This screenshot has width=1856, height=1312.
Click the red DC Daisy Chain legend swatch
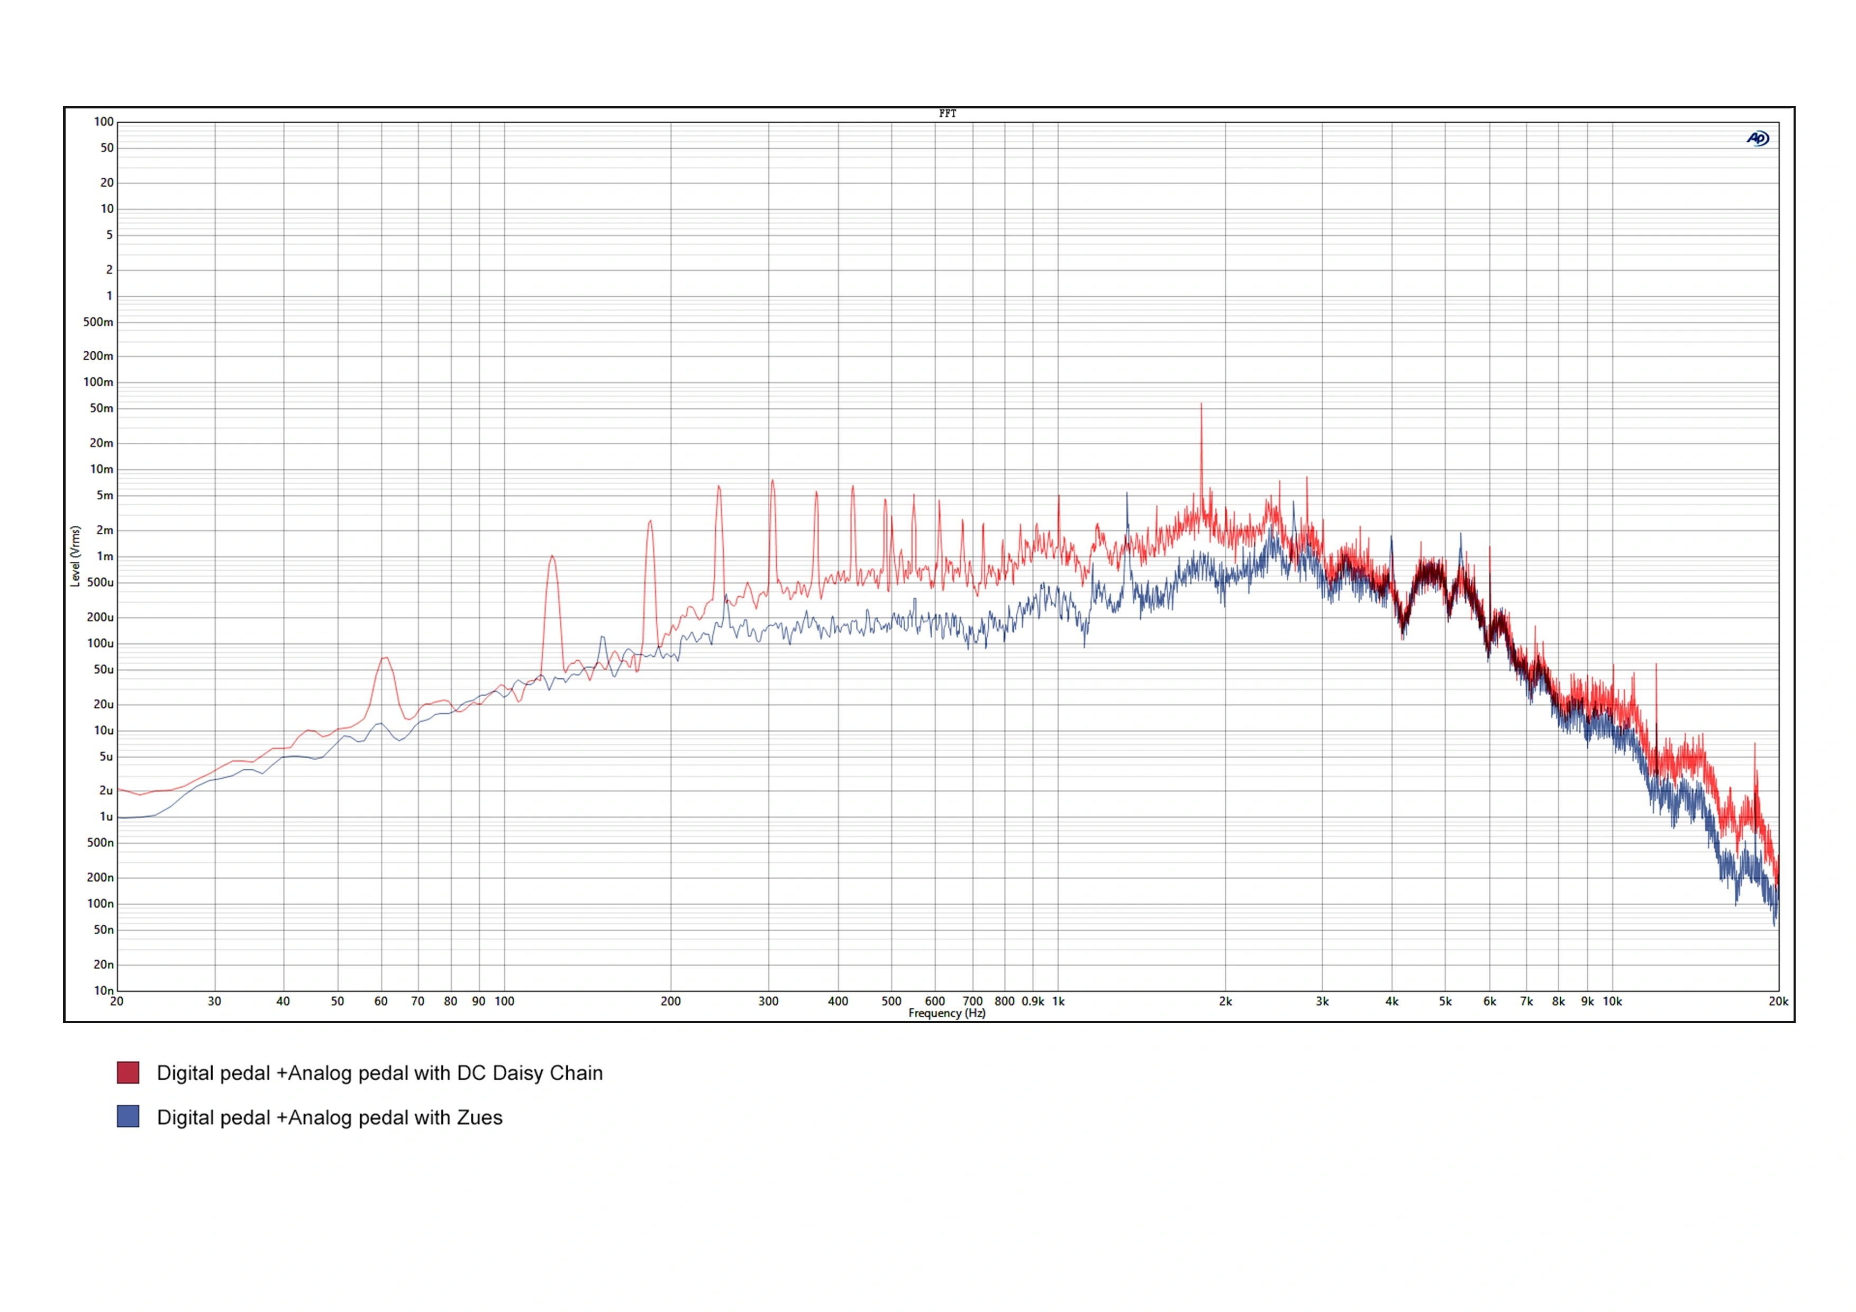(x=128, y=1073)
